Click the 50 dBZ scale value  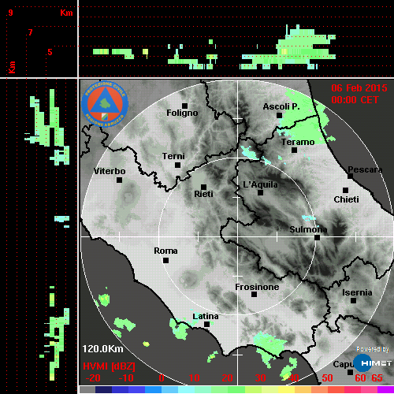click(327, 378)
